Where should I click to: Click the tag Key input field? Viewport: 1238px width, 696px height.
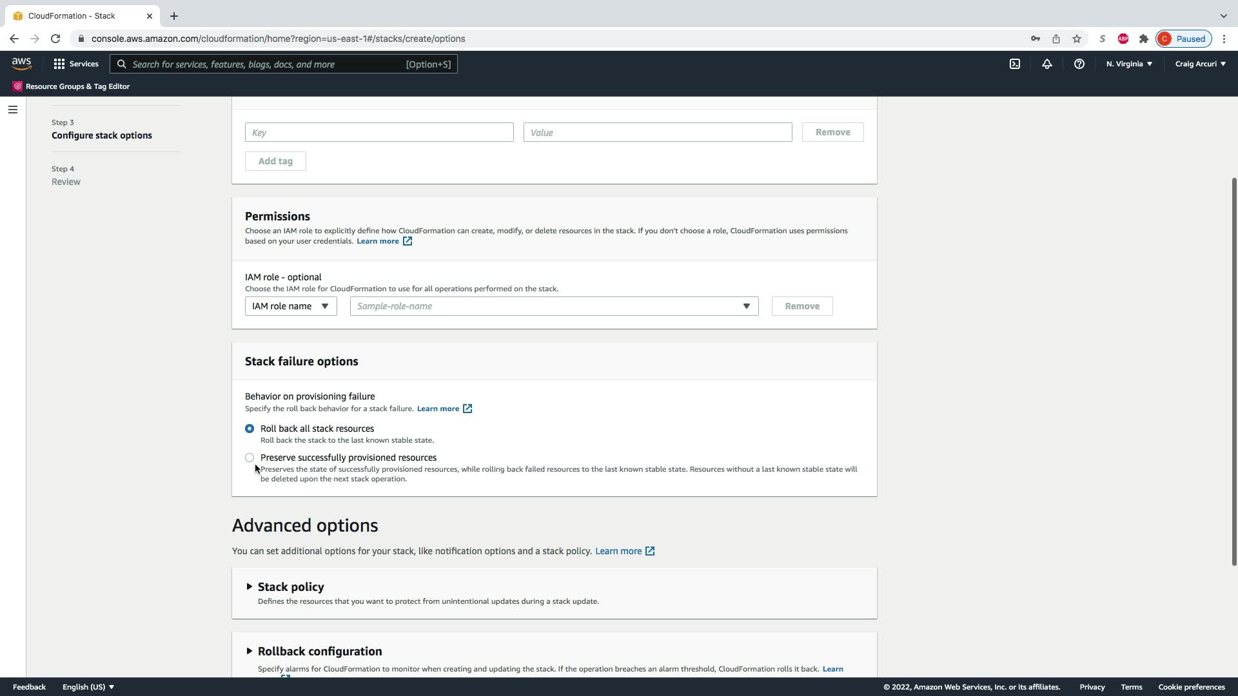click(x=378, y=132)
